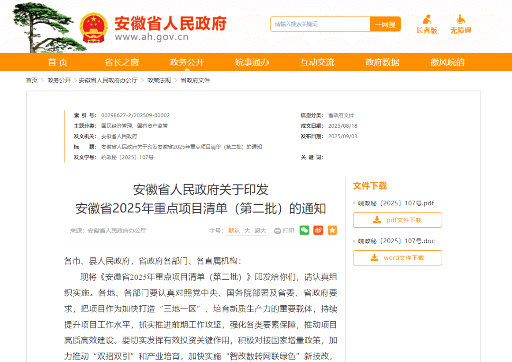Share article to WeChat
Viewport: 512px width, 362px height.
click(304, 230)
